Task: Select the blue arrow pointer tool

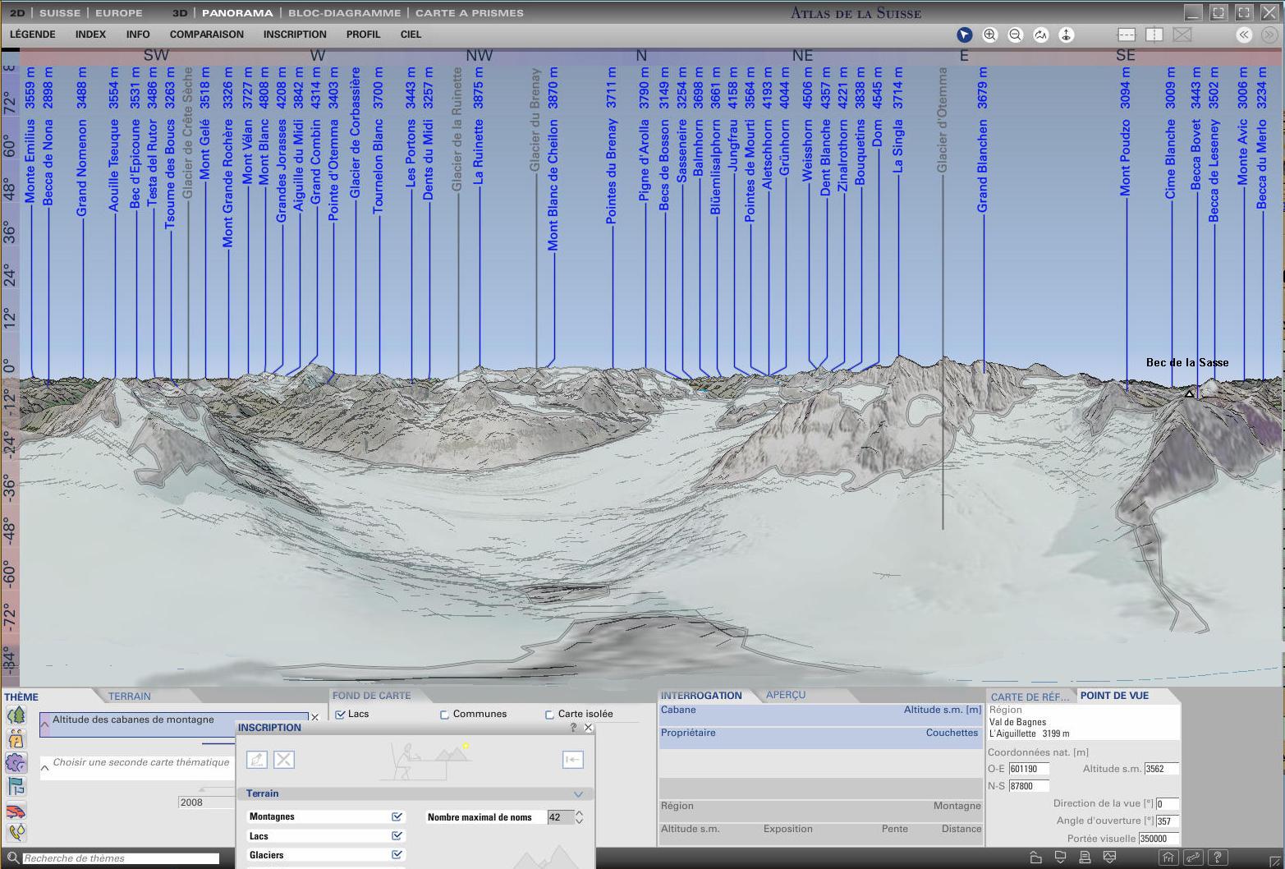Action: tap(964, 34)
